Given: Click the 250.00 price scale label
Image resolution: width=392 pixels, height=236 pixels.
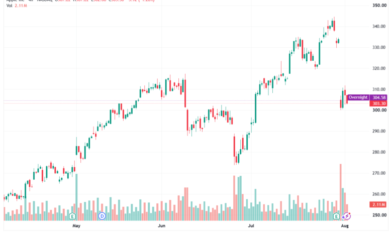Looking at the screenshot, I should click(379, 215).
